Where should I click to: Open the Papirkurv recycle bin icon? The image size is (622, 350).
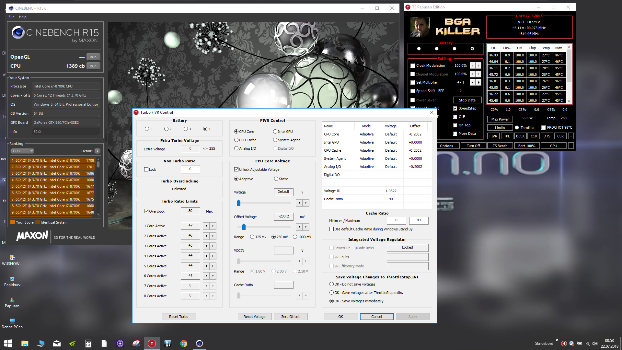pyautogui.click(x=12, y=281)
